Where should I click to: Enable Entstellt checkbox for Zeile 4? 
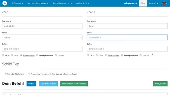coord(141,55)
